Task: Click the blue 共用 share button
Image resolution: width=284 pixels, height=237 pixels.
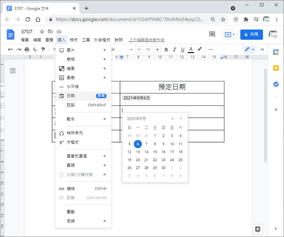Action: coord(251,34)
